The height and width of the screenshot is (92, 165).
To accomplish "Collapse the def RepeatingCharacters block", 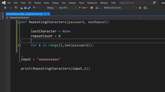I will pyautogui.click(x=19, y=22).
